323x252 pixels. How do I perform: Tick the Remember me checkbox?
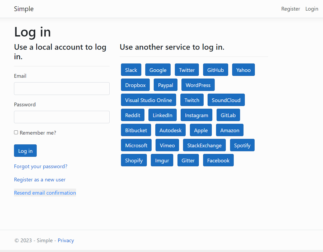click(x=16, y=132)
